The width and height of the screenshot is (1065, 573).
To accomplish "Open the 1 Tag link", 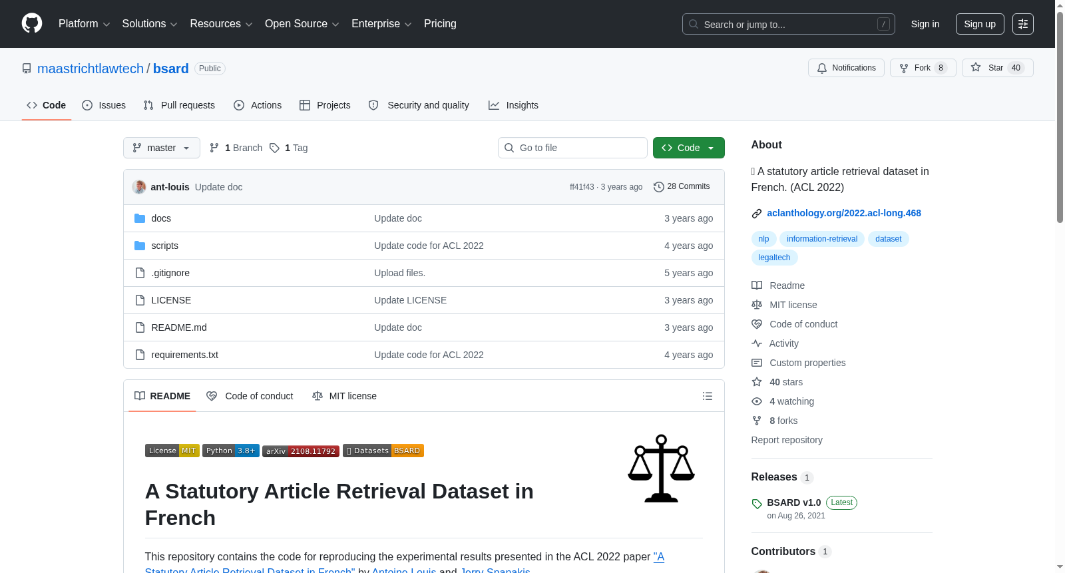I will pos(289,148).
